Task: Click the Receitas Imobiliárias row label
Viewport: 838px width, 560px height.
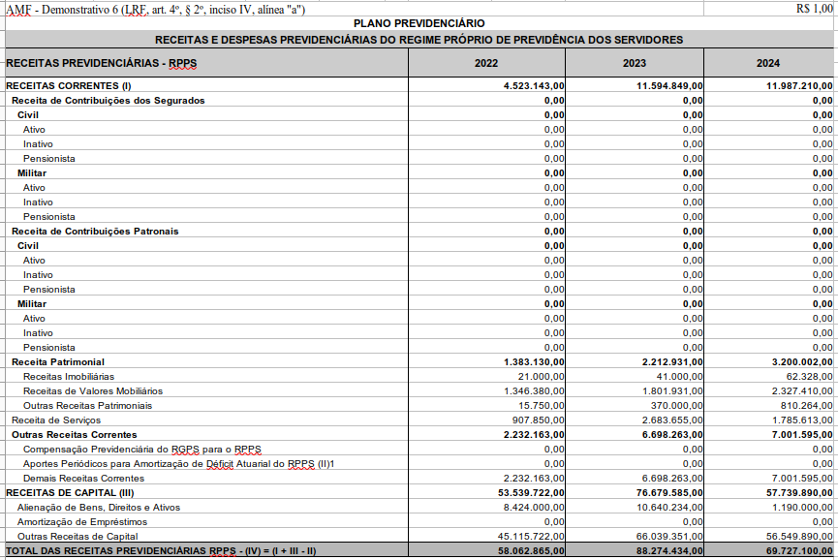Action: point(68,377)
